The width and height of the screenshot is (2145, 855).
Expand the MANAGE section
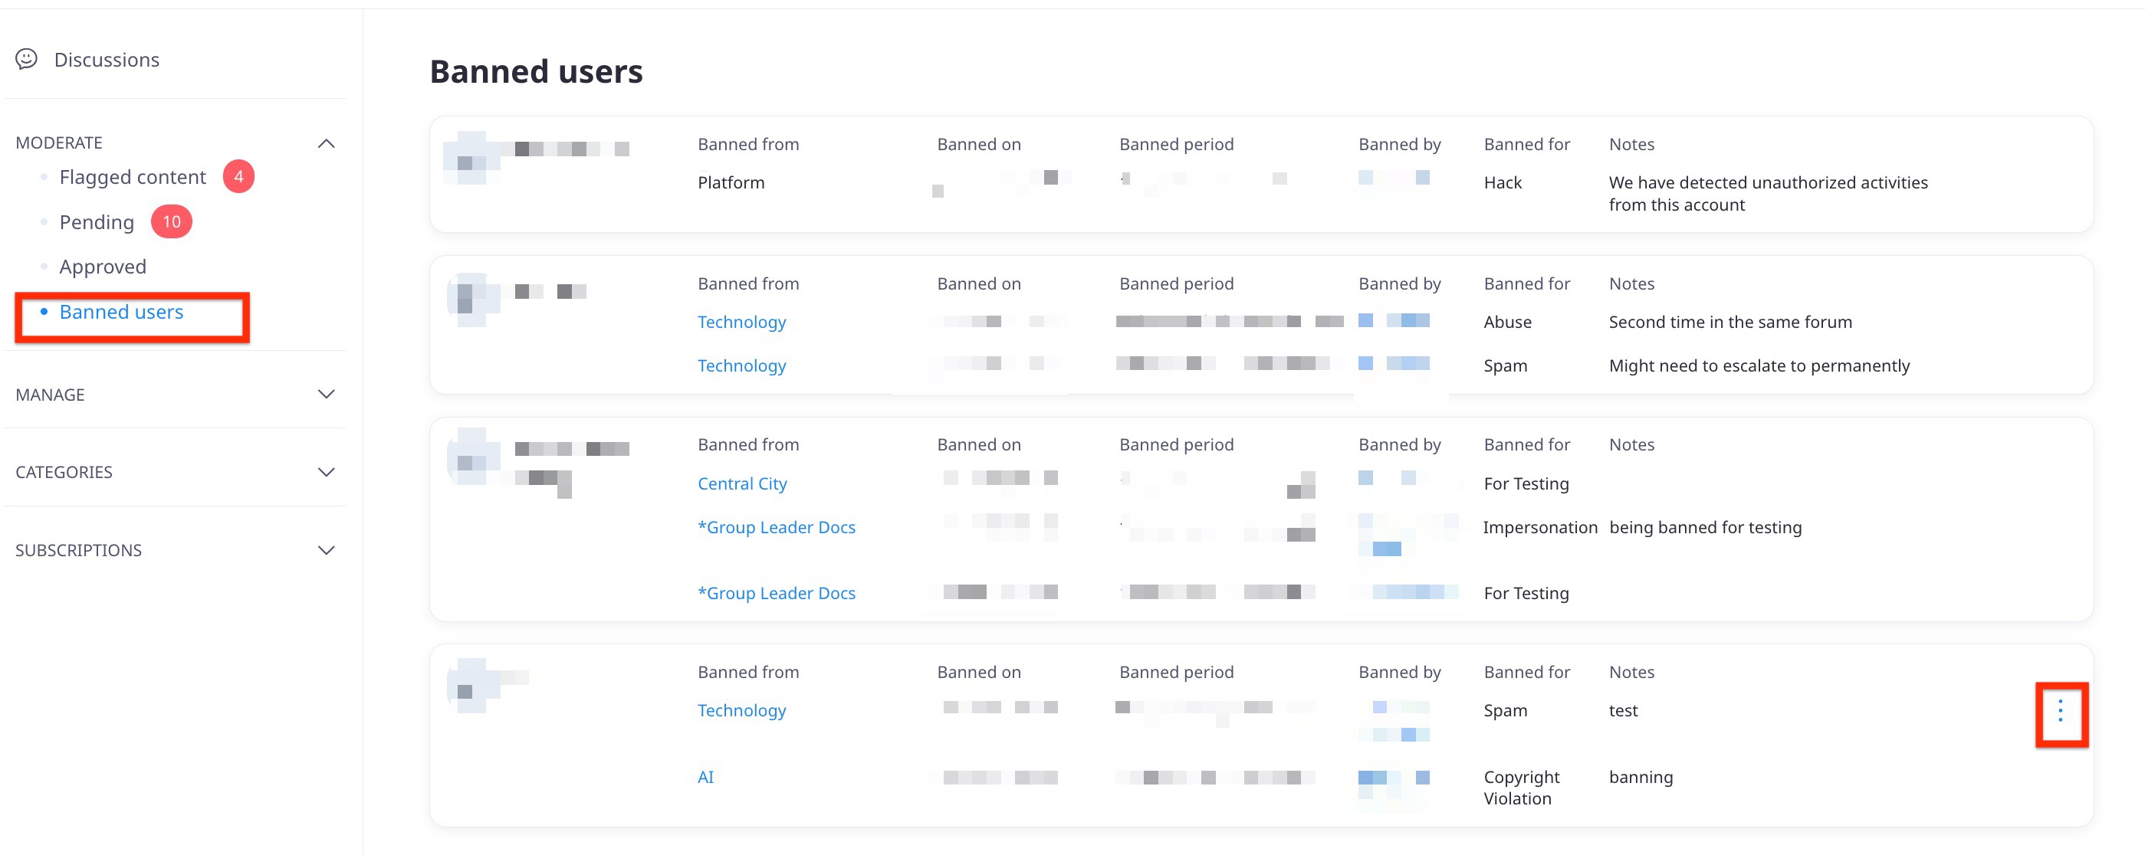point(327,395)
